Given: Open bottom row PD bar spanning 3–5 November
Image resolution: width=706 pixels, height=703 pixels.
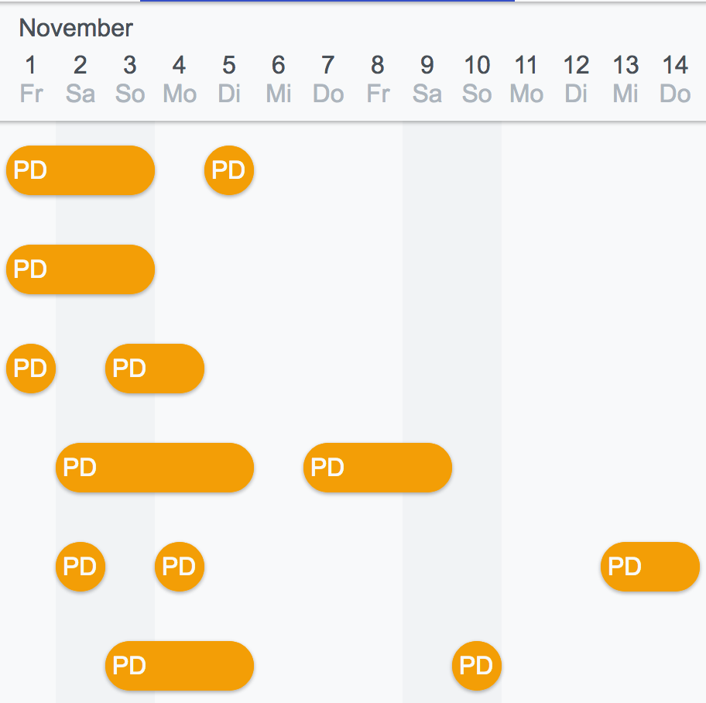Looking at the screenshot, I should pyautogui.click(x=180, y=666).
